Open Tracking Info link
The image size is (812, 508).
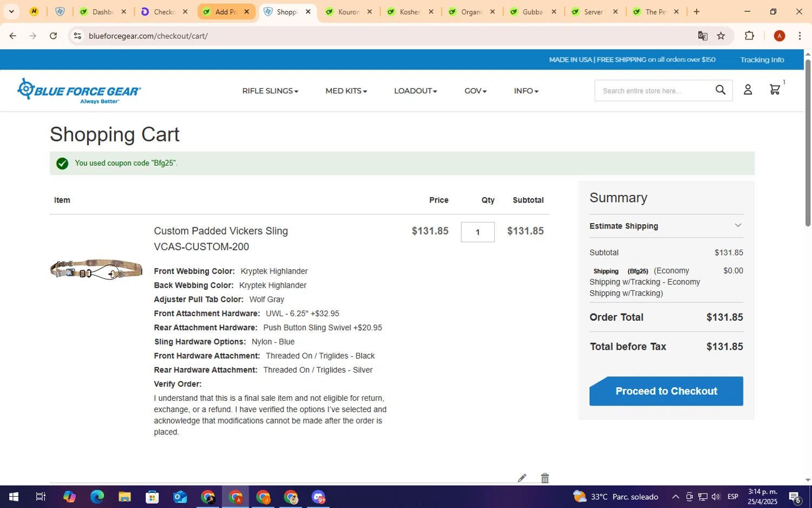[762, 60]
